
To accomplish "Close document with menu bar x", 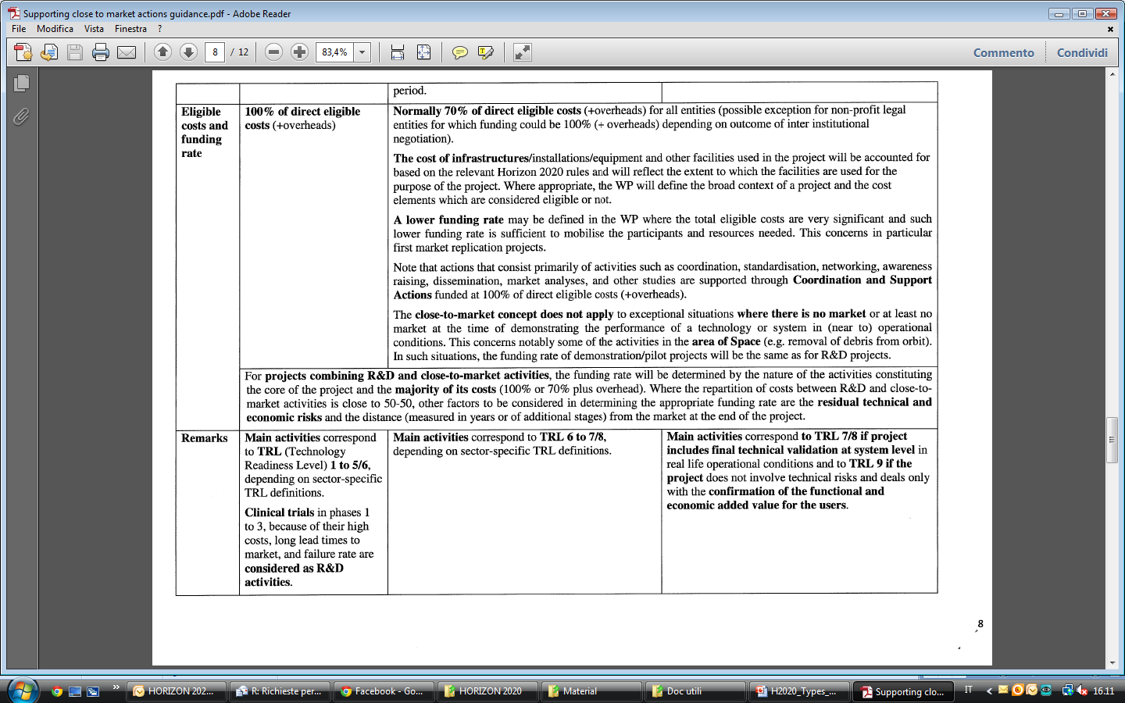I will (1110, 29).
